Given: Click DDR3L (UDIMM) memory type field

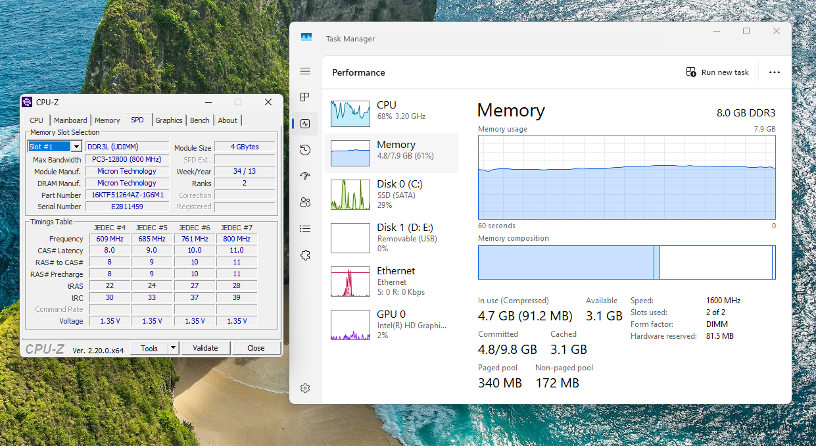Looking at the screenshot, I should click(x=128, y=147).
